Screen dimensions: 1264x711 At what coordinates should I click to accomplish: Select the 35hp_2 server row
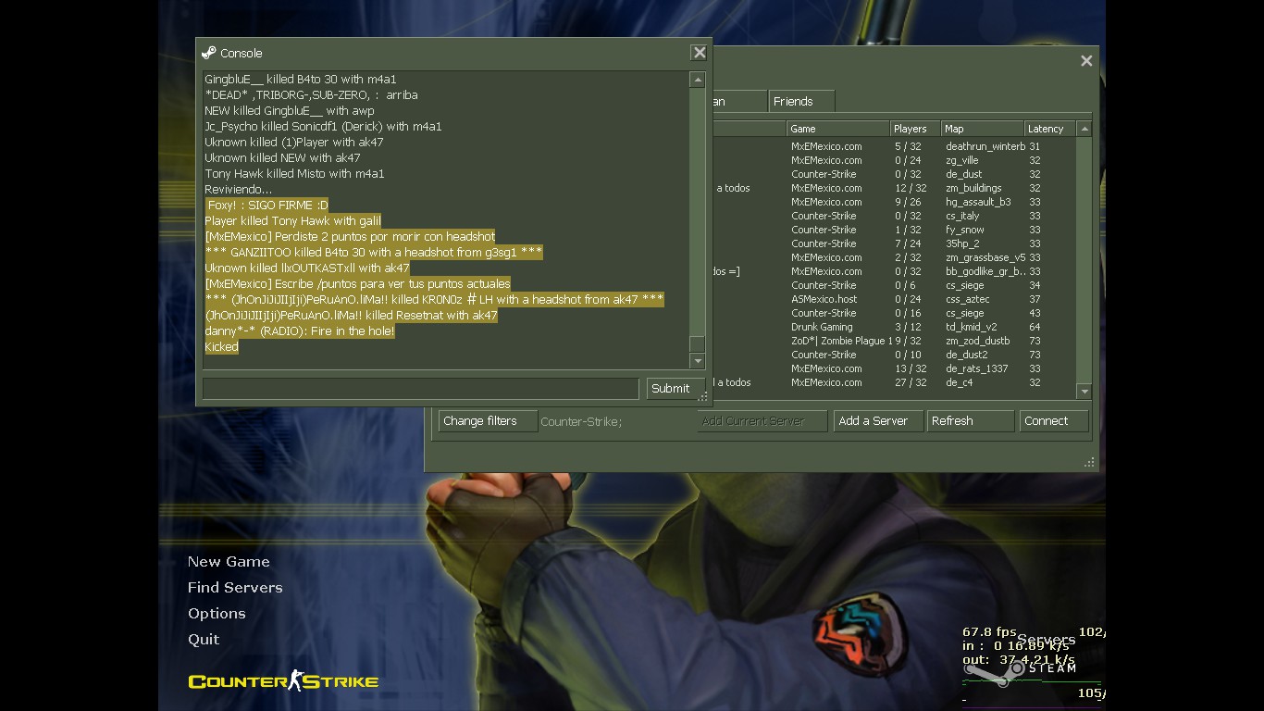pyautogui.click(x=893, y=243)
